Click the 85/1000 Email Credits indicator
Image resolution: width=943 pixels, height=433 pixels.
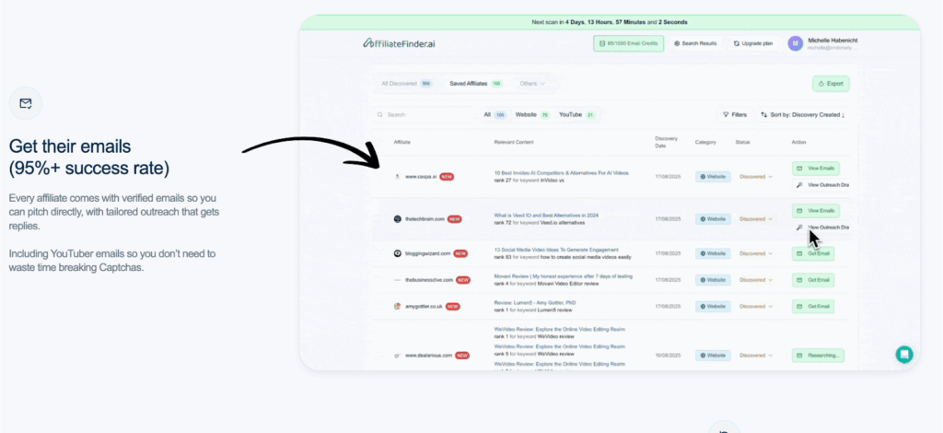[x=627, y=43]
